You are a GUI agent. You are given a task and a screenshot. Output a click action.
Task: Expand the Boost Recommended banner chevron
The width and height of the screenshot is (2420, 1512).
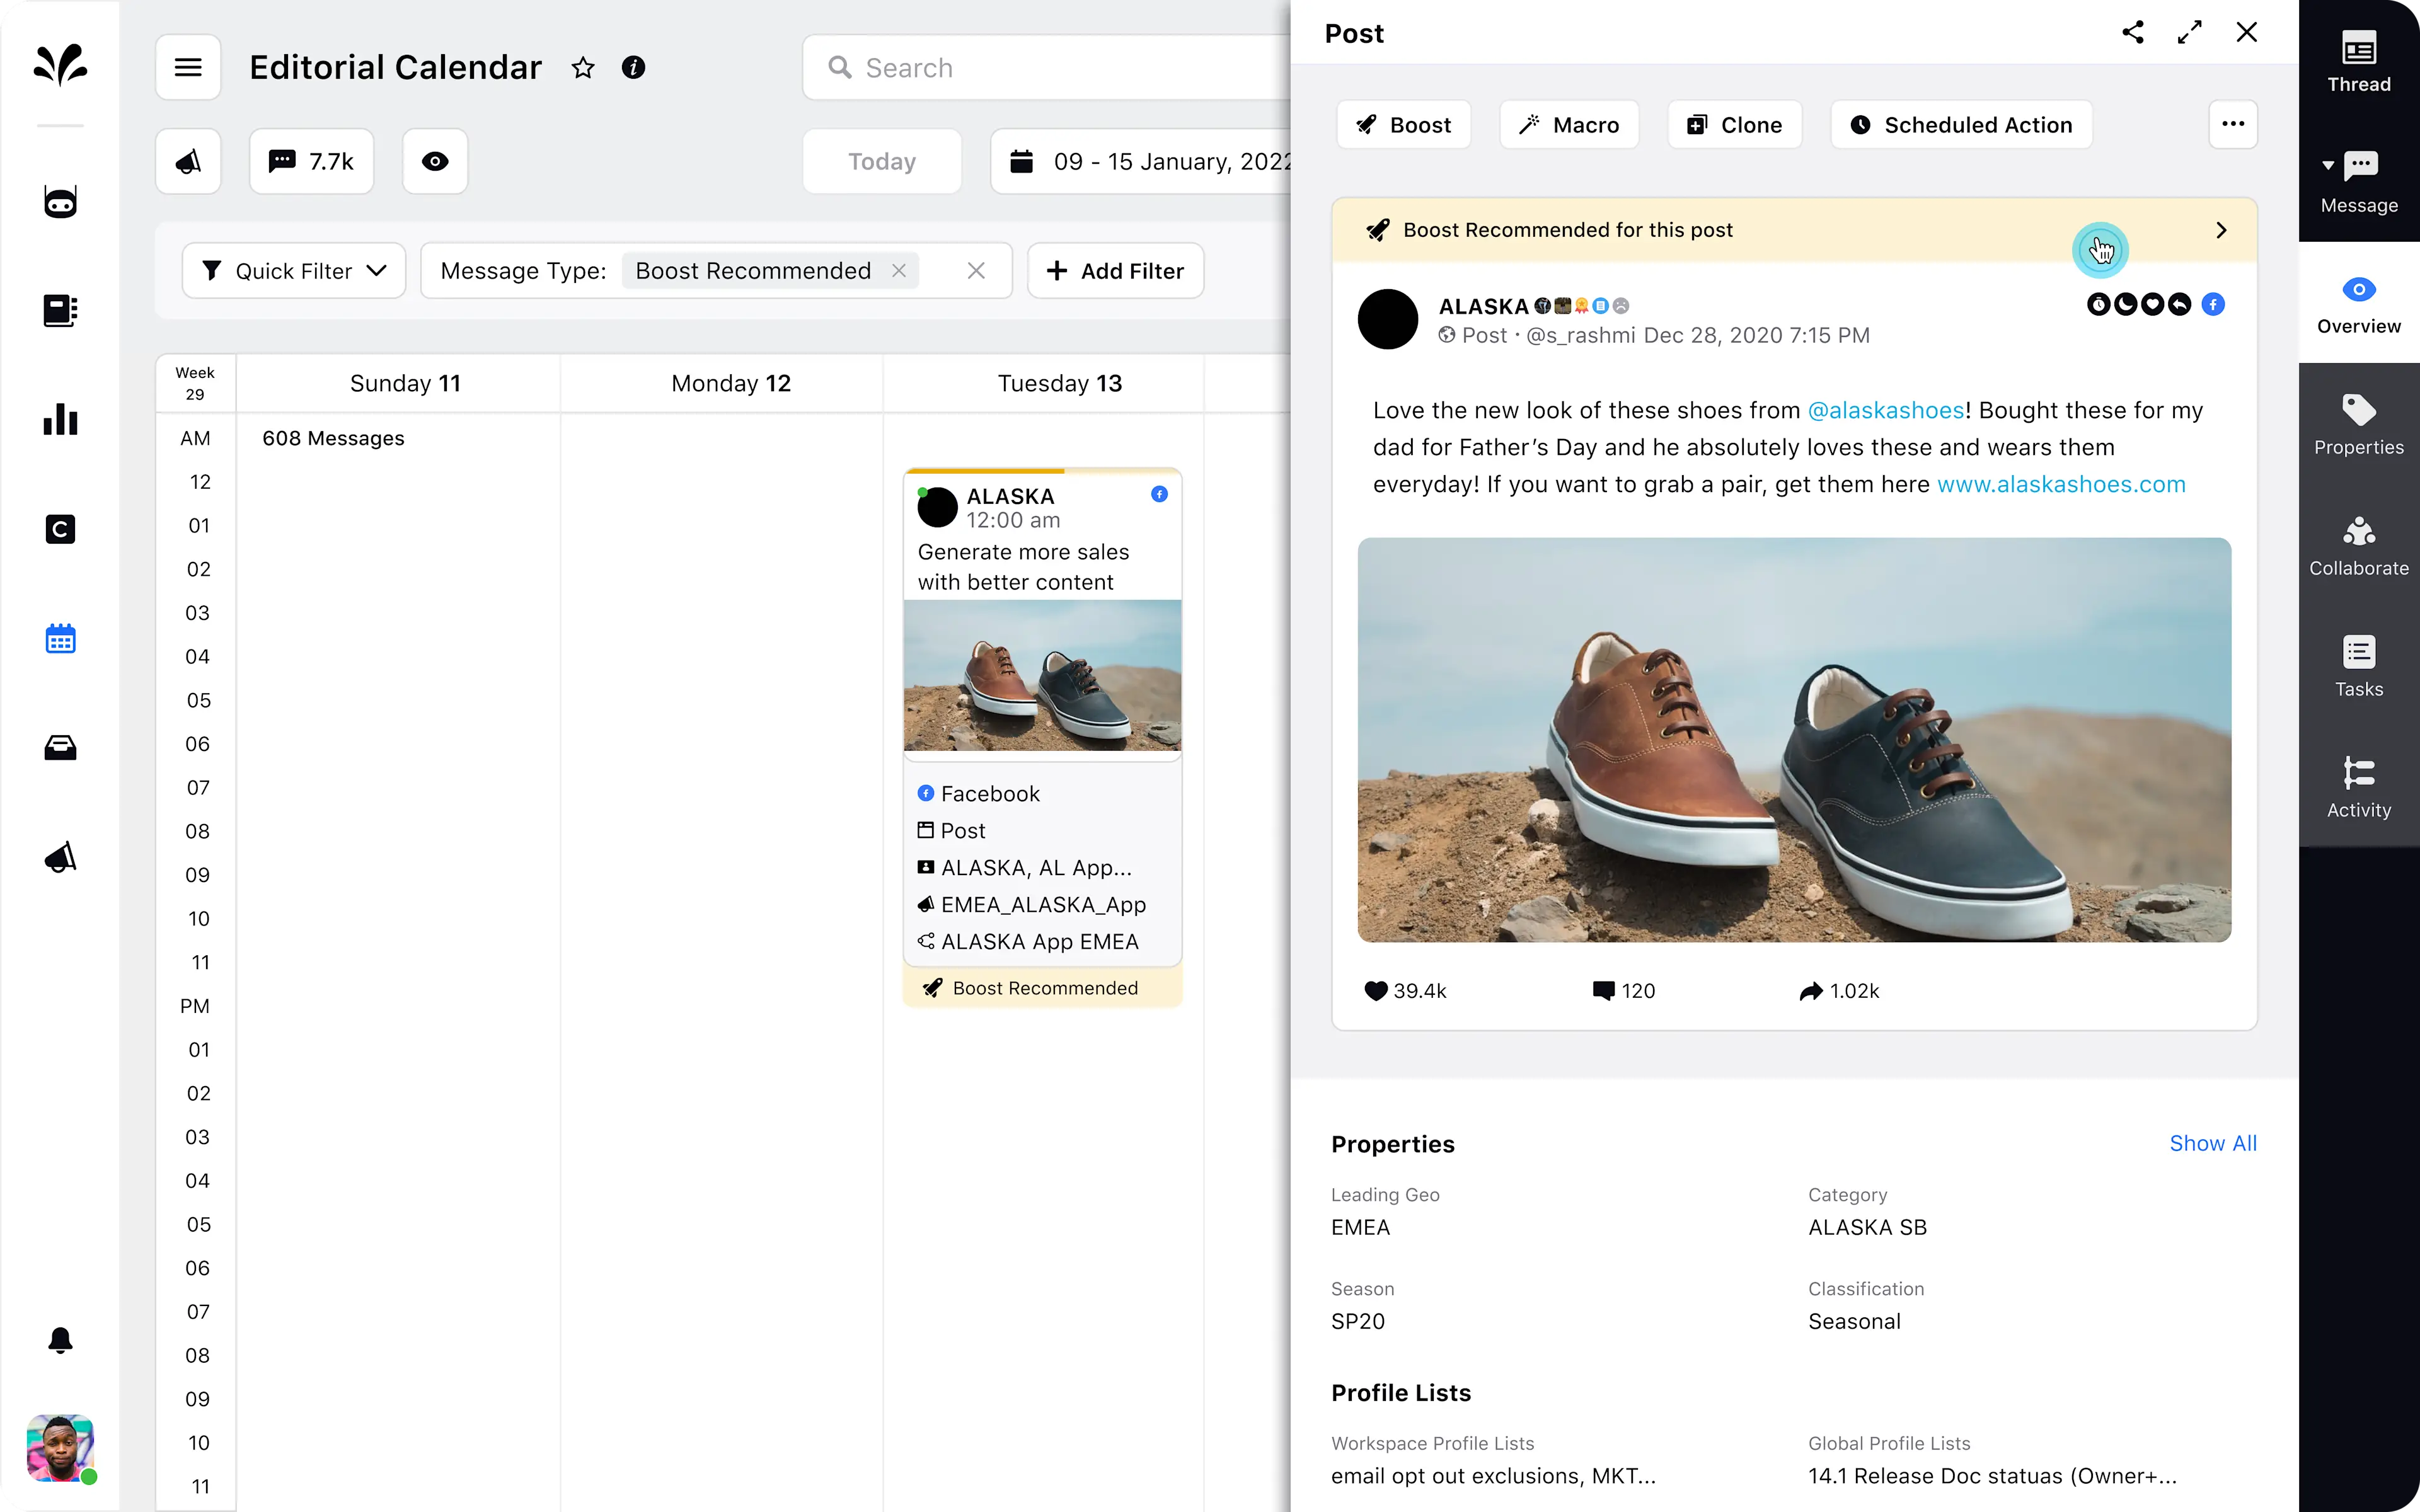(2221, 230)
